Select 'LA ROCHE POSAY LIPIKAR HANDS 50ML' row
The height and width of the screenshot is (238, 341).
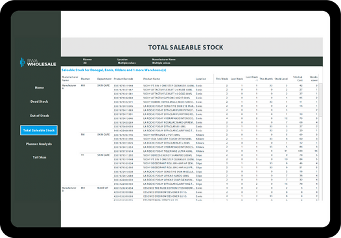pos(215,176)
